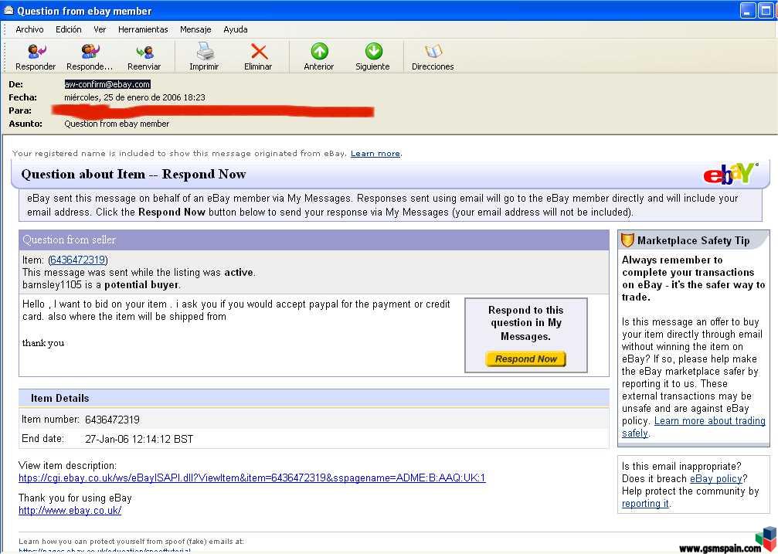This screenshot has height=554, width=778.
Task: Click the date miércoles, 25 de enero de 2006
Action: 134,97
